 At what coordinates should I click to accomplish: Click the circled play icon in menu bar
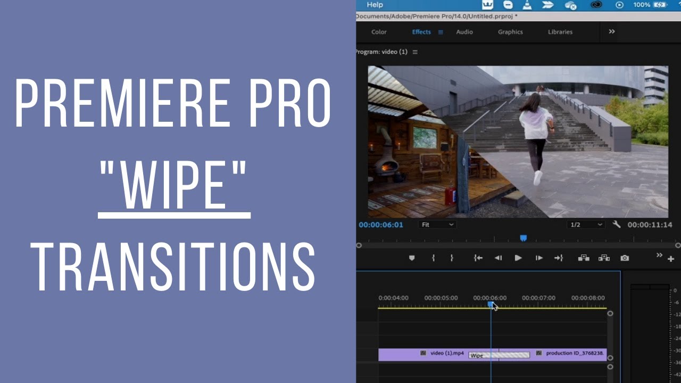(619, 5)
